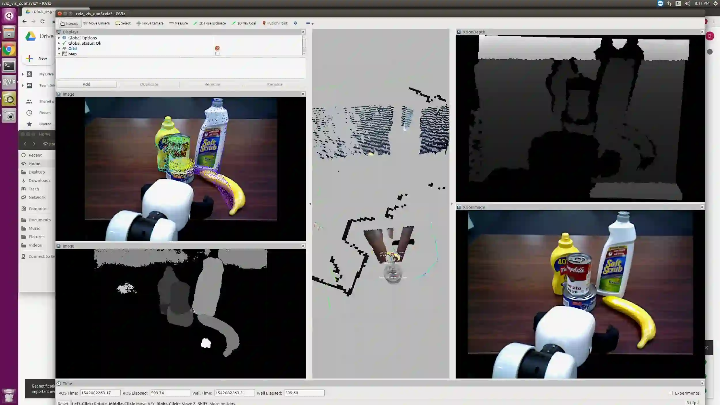Open the RViz launcher in Ubuntu dock
720x405 pixels.
[x=9, y=82]
